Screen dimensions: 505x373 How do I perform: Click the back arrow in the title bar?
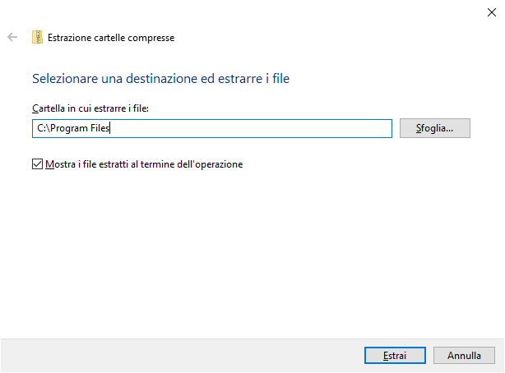12,37
